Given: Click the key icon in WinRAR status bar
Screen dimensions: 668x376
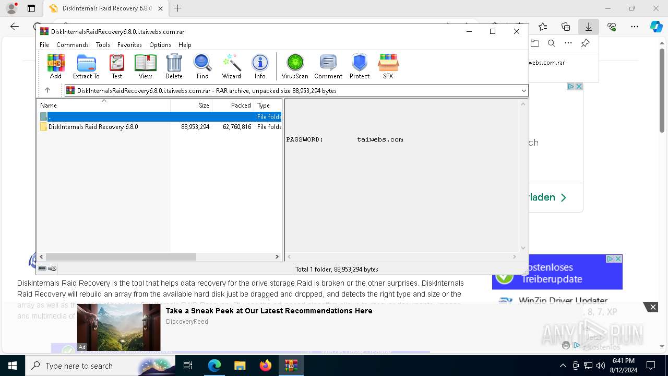Looking at the screenshot, I should 52,268.
